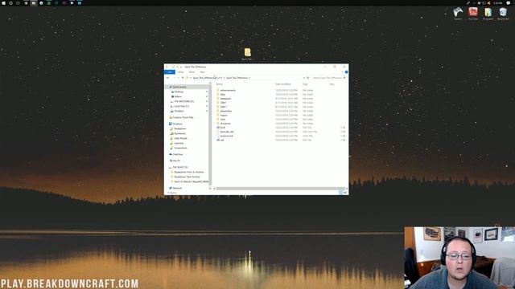
Task: Switch to details view layout icon
Action: (340, 193)
